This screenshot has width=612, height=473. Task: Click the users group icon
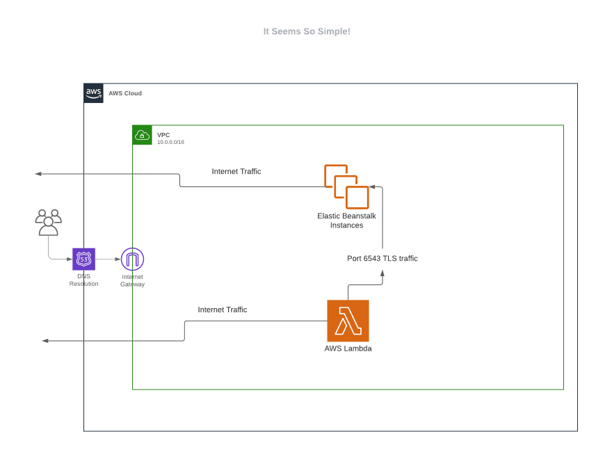pos(49,223)
